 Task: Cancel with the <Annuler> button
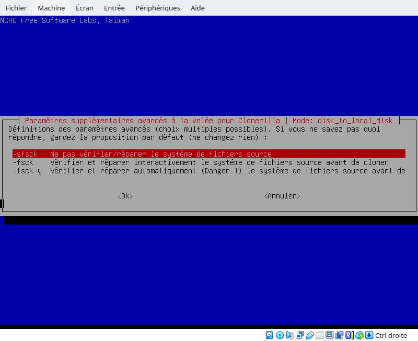(282, 196)
